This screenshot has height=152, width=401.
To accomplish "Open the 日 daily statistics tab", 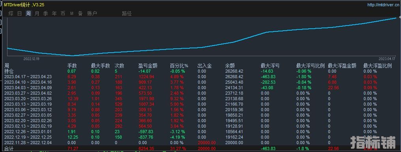I will point(19,13).
